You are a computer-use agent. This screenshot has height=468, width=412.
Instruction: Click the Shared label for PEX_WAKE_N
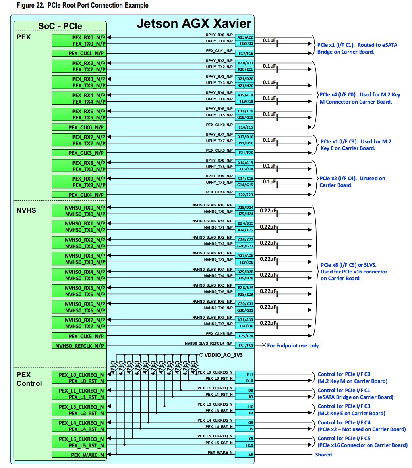[323, 455]
